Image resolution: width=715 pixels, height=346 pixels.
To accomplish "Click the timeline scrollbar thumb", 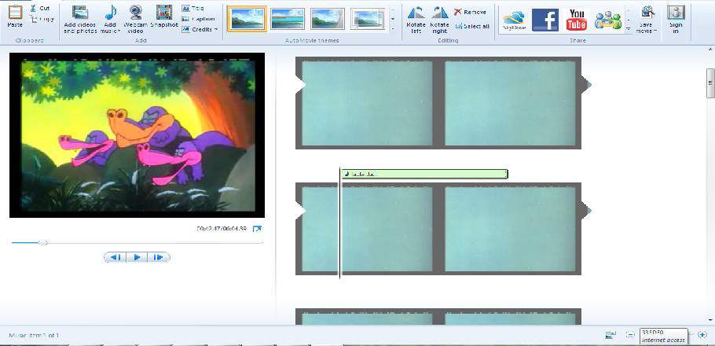I will click(x=710, y=83).
